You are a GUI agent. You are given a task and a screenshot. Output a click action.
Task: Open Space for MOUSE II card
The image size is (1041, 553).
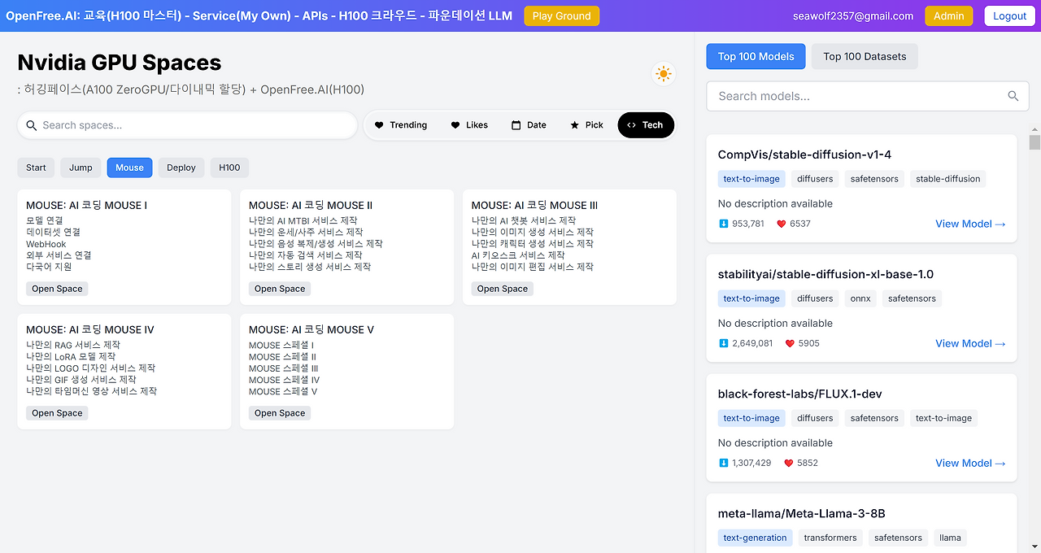[x=280, y=289]
